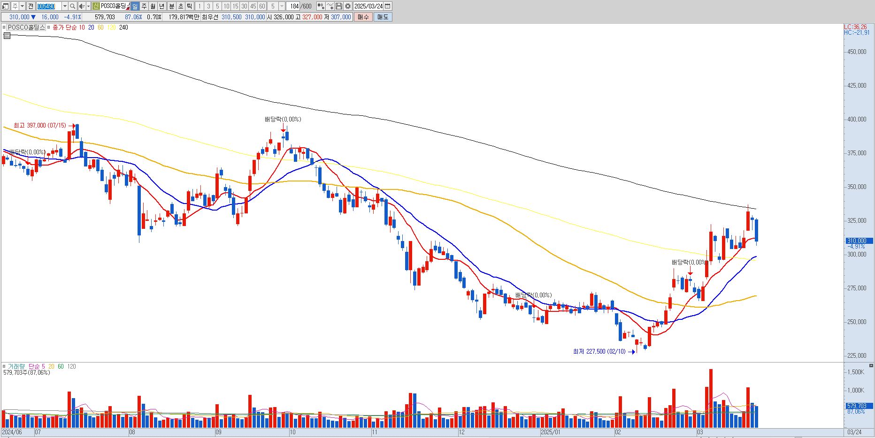875x438 pixels.
Task: Expand the stock code history dropdown
Action: pyautogui.click(x=65, y=6)
